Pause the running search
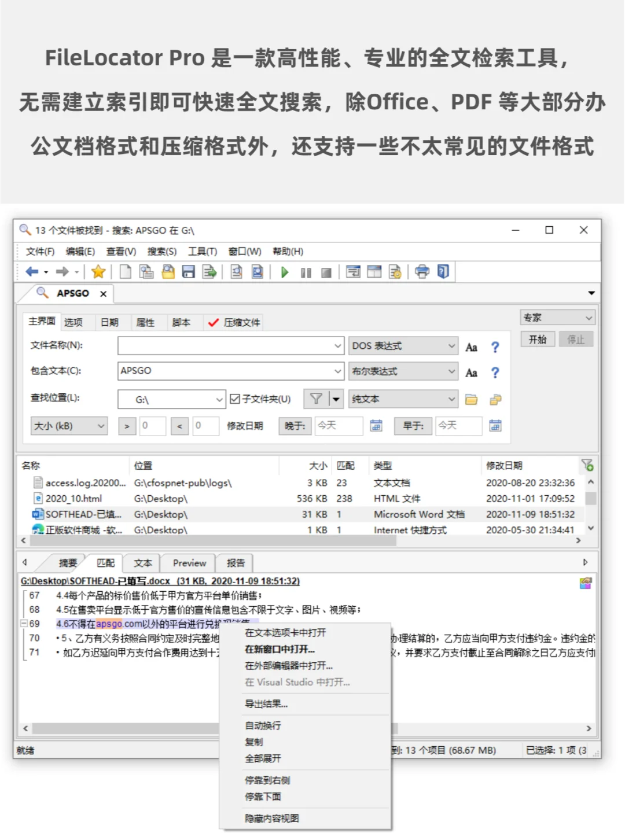625x833 pixels. [306, 272]
